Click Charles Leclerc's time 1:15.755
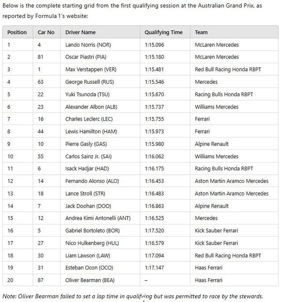Image resolution: width=281 pixels, height=302 pixels. coord(154,119)
